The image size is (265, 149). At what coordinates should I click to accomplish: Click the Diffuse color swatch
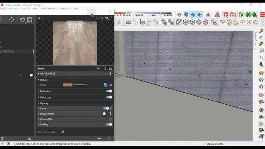tap(68, 85)
